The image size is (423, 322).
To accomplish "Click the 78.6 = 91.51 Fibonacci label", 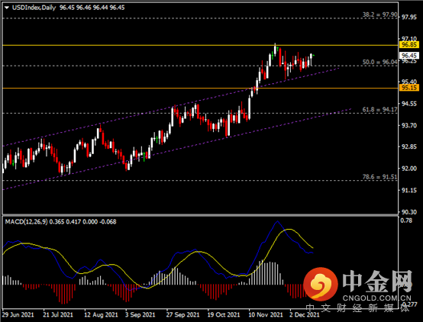I will coord(379,177).
